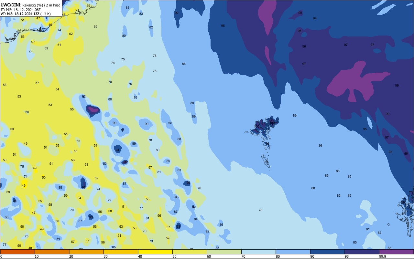Screen dimensions: 414x259
Task: Select the 10–20 orange legend color segment
Action: click(52, 252)
